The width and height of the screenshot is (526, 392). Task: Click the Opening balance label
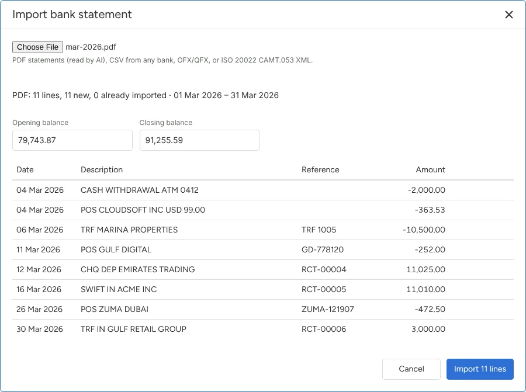(40, 123)
